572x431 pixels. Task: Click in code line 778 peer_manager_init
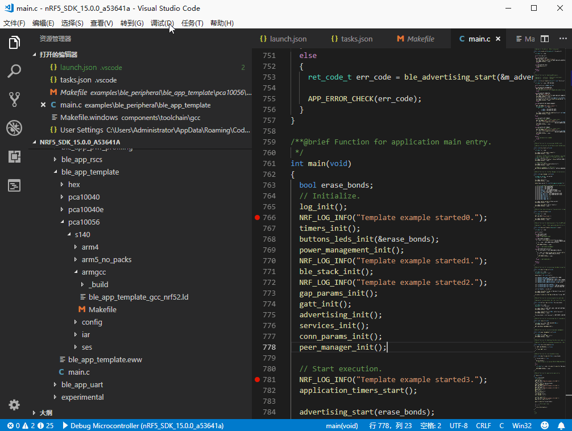coord(343,347)
